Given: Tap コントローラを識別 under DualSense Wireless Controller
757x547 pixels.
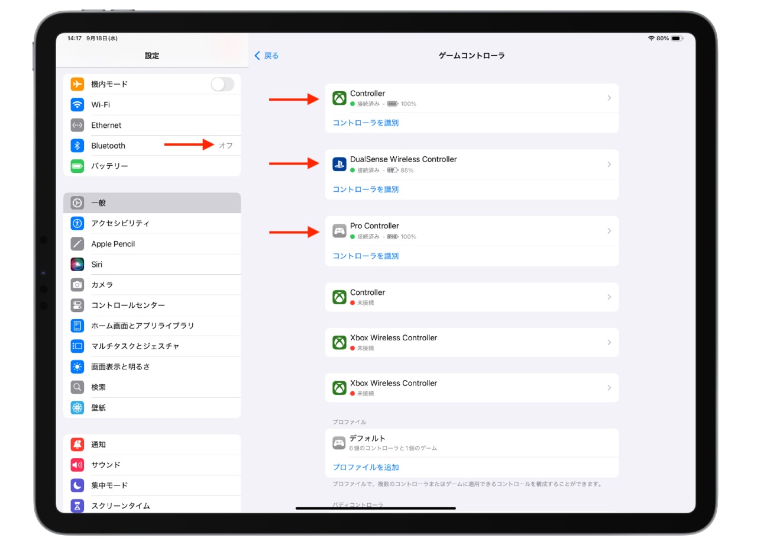Looking at the screenshot, I should 365,189.
